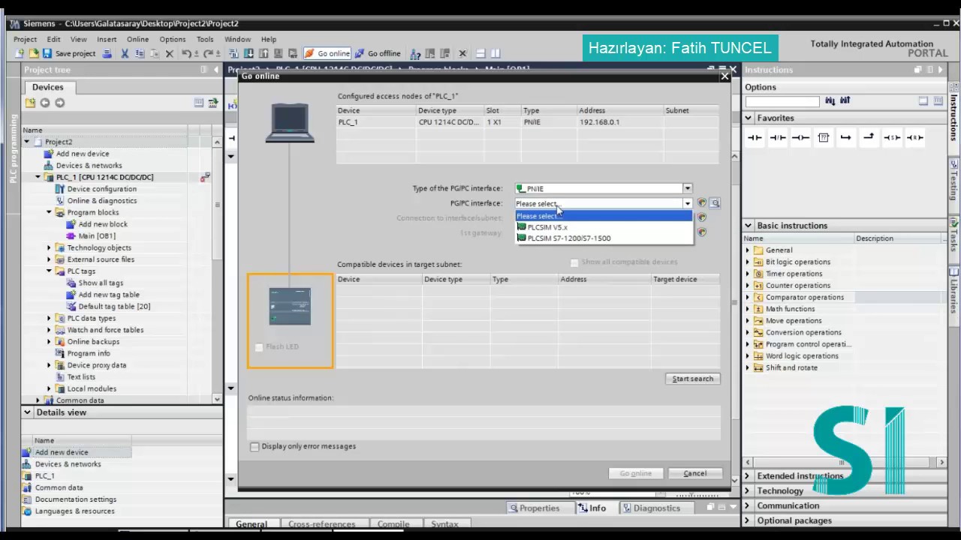Click the search-up icon in Instructions options
The height and width of the screenshot is (540, 961).
coord(845,101)
